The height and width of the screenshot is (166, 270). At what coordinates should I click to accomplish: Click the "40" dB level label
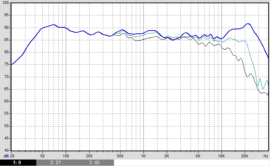(x=6, y=151)
